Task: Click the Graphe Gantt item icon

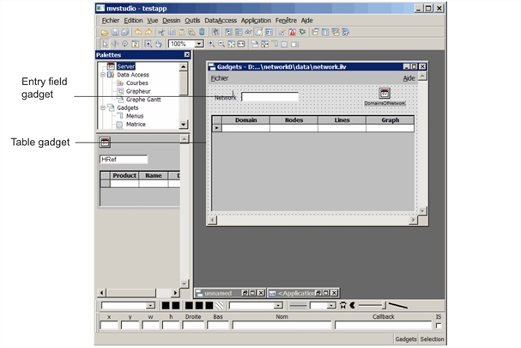Action: click(x=119, y=99)
